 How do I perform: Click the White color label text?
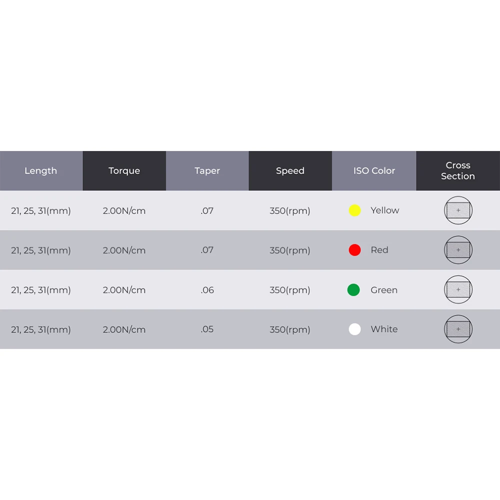[x=384, y=329]
